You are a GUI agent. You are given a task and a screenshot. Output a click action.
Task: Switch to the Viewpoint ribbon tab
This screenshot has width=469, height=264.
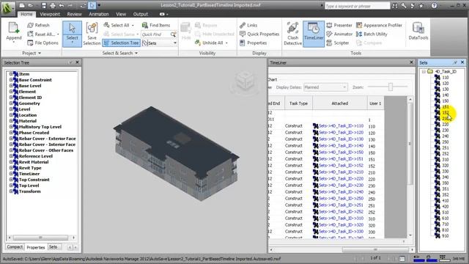click(50, 14)
